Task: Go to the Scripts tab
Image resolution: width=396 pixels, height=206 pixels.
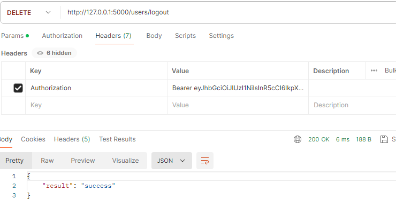Action: (x=185, y=36)
